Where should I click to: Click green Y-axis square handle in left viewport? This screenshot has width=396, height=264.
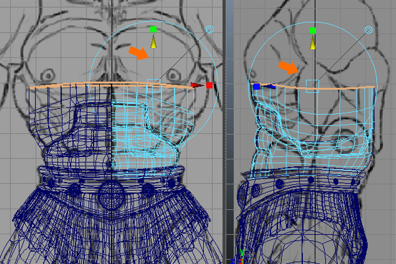point(153,30)
